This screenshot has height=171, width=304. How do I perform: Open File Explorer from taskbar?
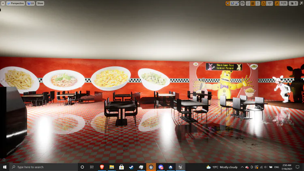pyautogui.click(x=112, y=167)
